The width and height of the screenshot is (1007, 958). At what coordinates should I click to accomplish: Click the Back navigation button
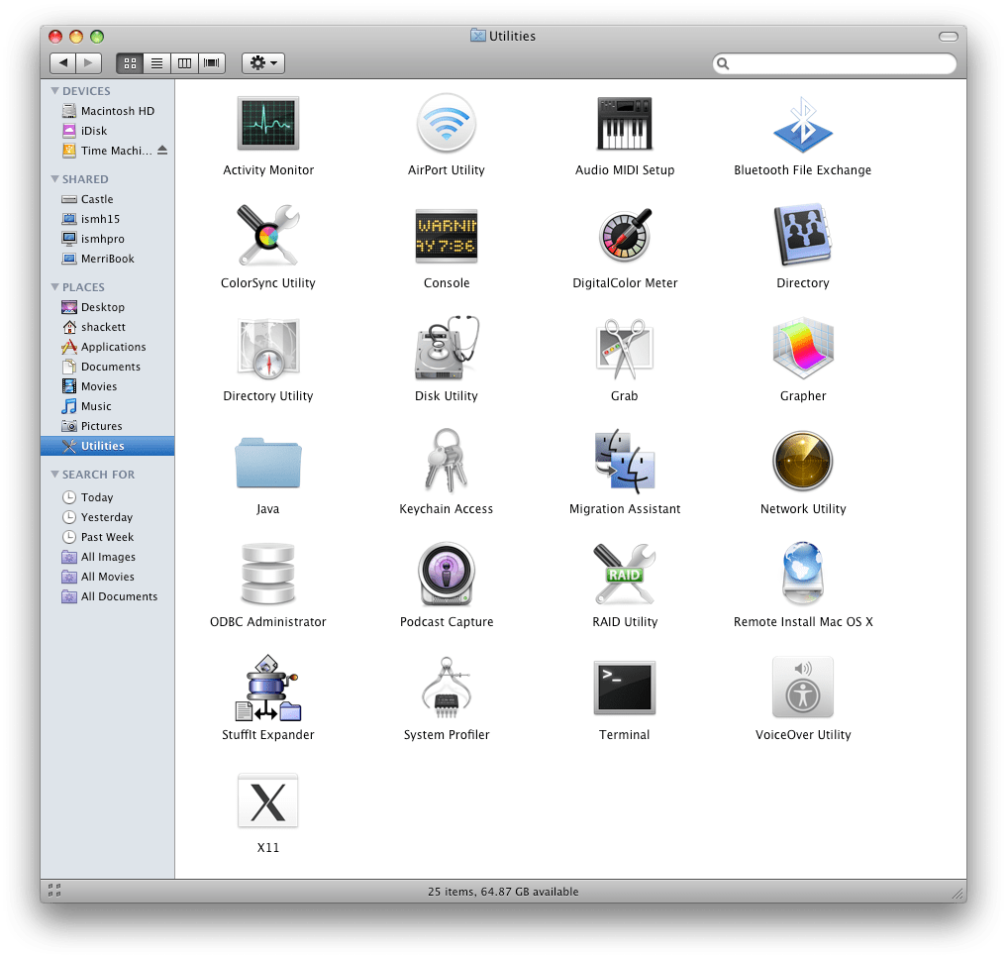coord(63,63)
